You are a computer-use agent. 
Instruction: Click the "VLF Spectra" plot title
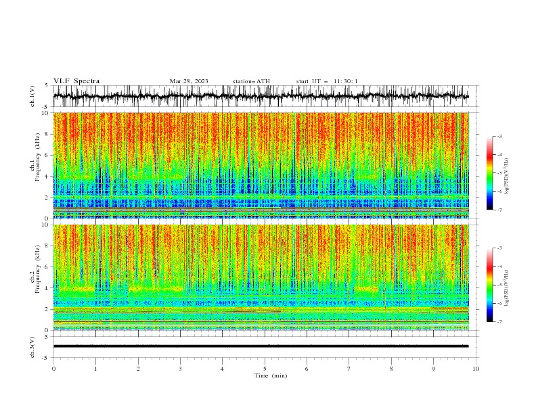76,81
